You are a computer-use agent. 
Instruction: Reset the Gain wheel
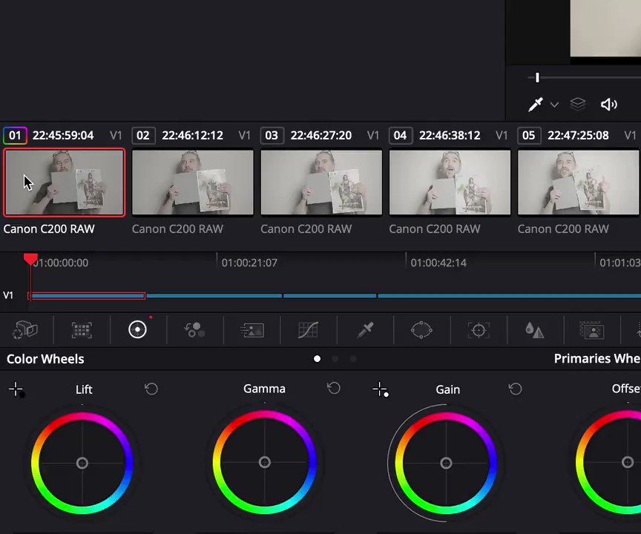pyautogui.click(x=515, y=389)
